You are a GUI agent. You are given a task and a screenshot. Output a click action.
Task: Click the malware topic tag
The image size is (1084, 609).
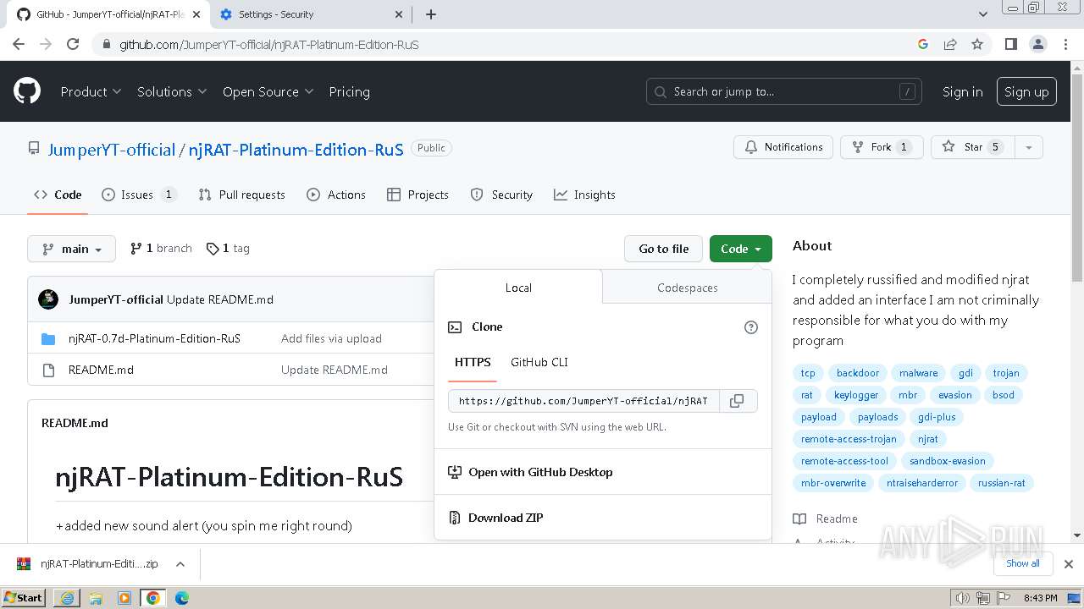[x=919, y=373]
